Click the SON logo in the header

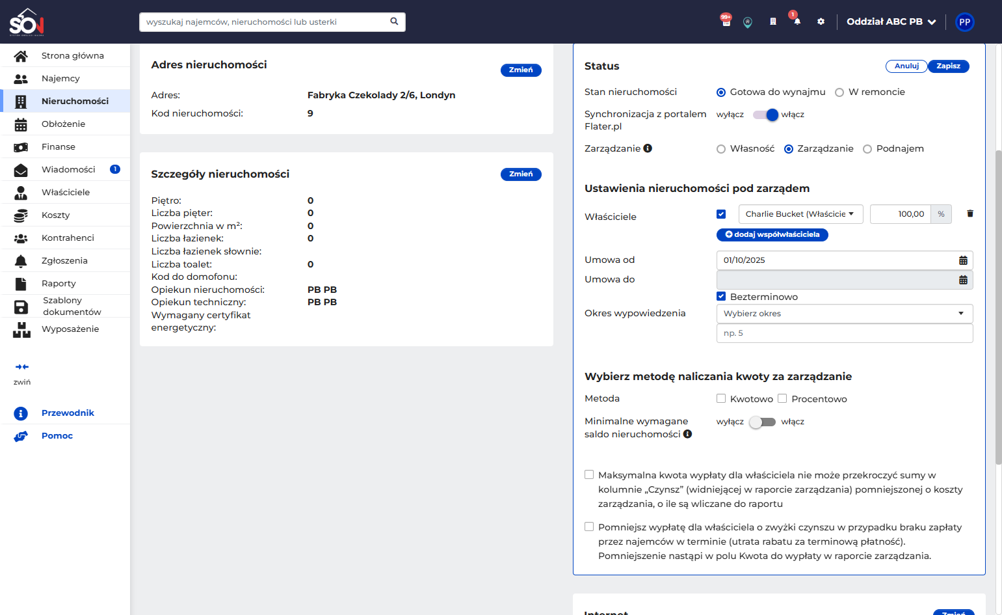[x=27, y=21]
